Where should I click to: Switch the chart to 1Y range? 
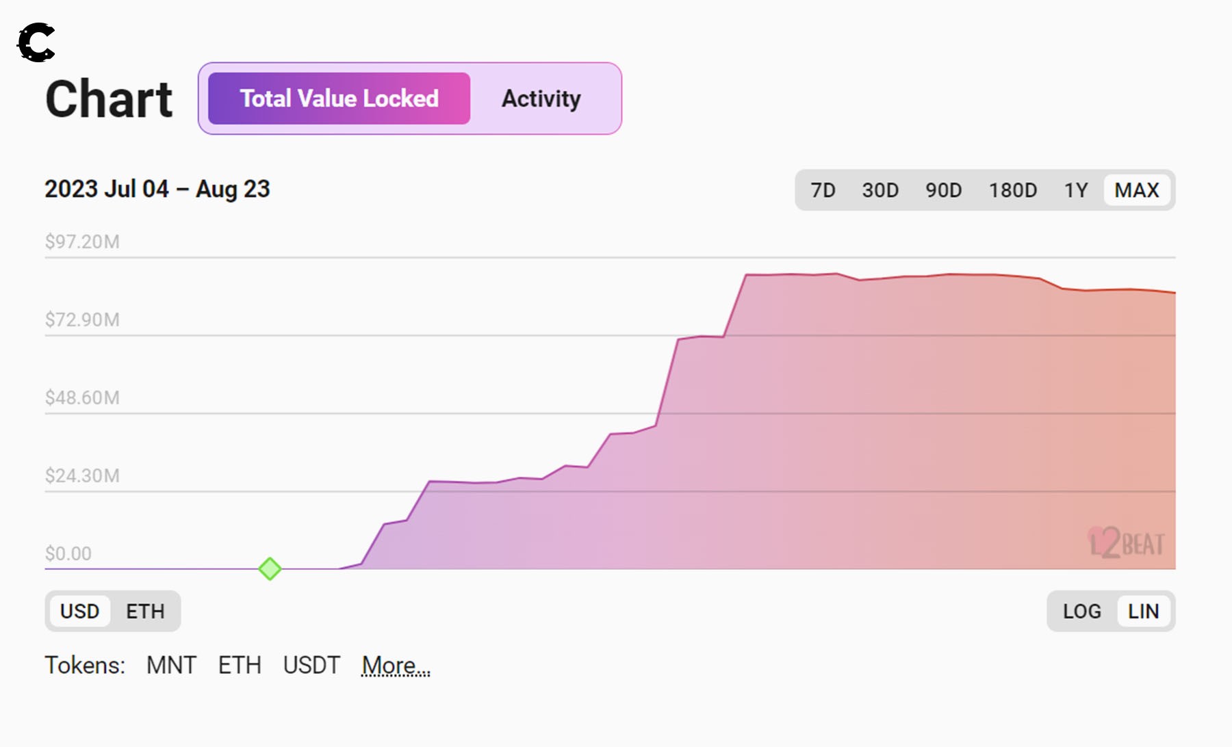tap(1075, 190)
